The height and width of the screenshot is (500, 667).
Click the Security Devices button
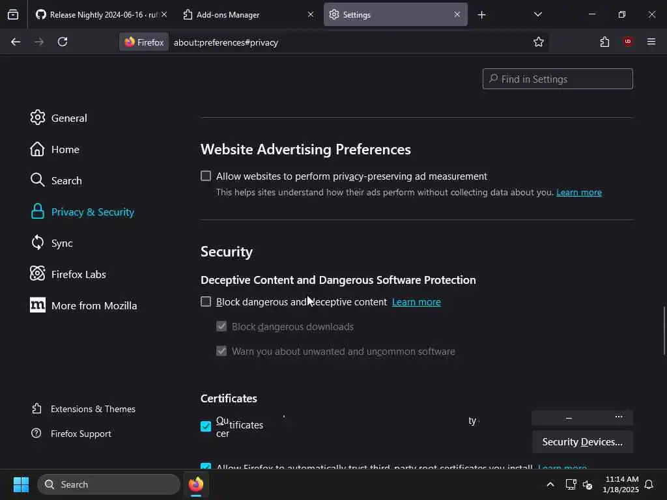582,442
